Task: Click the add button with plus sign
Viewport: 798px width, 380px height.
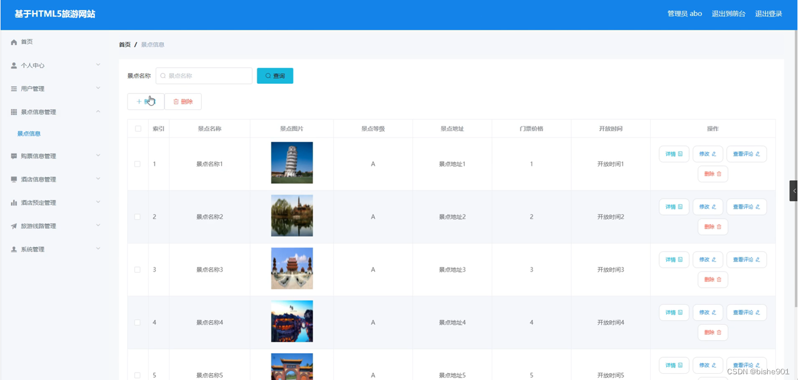Action: (x=146, y=102)
